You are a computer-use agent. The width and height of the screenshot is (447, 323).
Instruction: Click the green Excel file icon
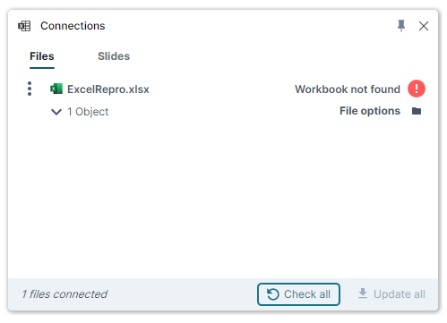56,89
